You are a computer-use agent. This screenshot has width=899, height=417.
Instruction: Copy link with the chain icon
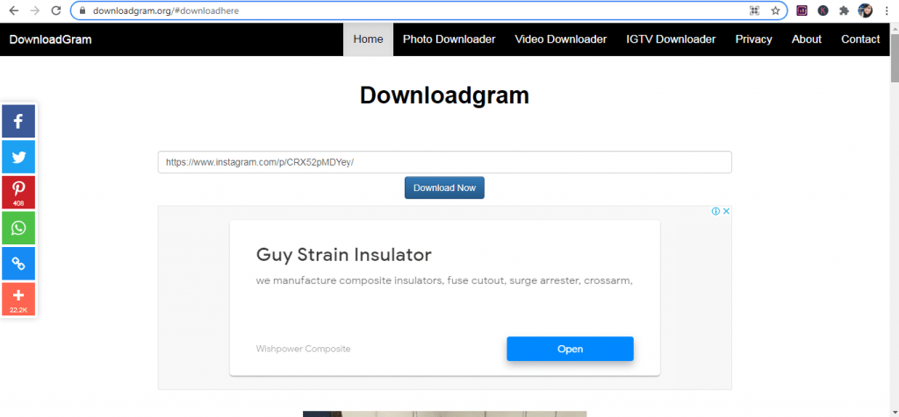[18, 263]
